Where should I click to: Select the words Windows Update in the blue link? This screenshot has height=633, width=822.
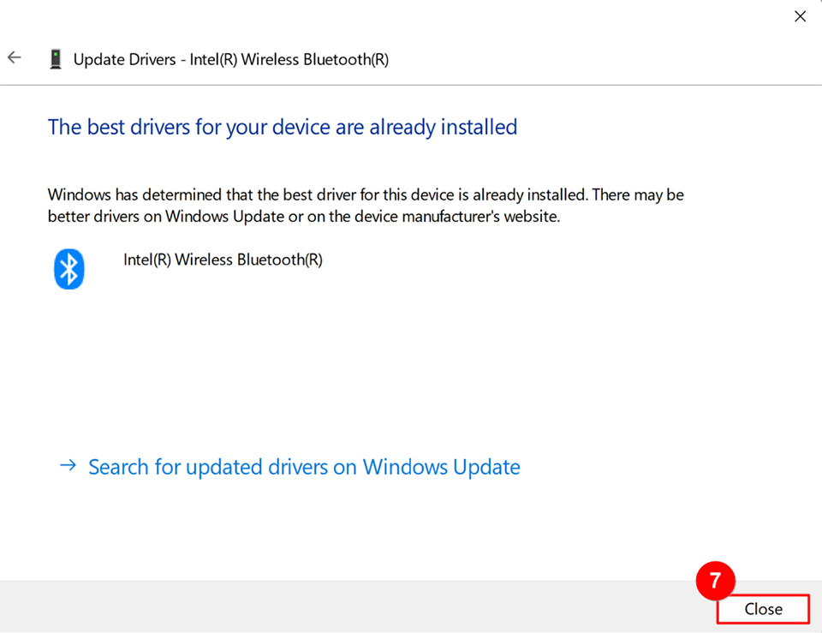coord(442,467)
